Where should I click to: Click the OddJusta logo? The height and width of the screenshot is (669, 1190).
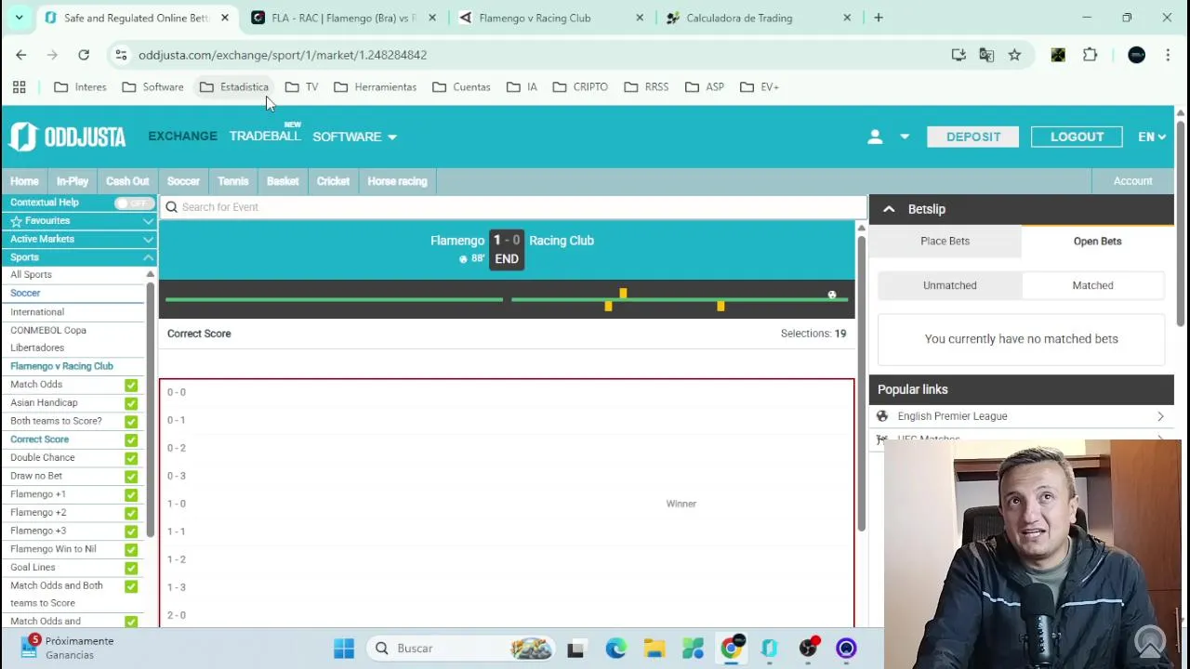67,137
